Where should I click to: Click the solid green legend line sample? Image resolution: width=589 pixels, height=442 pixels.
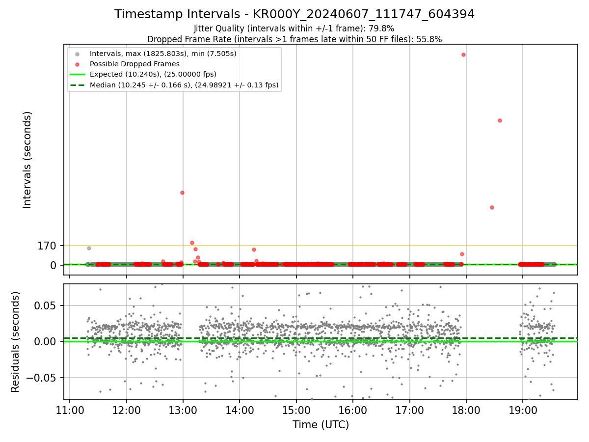point(77,75)
